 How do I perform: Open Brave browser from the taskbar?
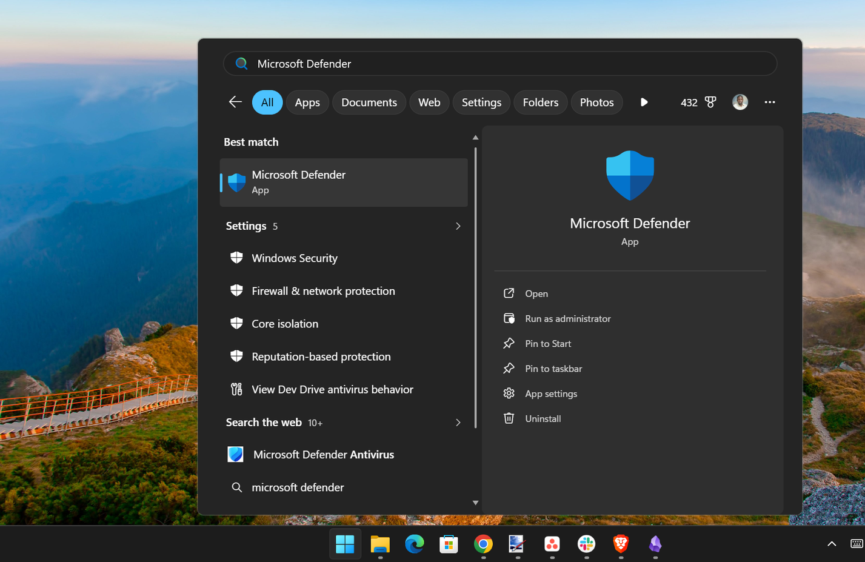click(x=621, y=544)
